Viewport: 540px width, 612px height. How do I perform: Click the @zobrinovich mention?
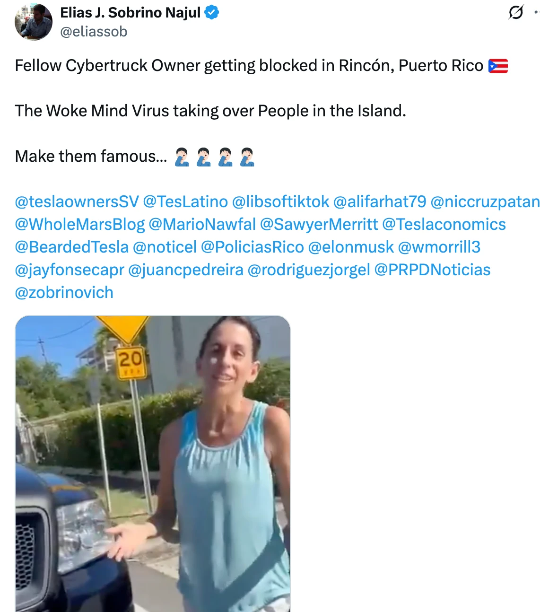point(64,293)
